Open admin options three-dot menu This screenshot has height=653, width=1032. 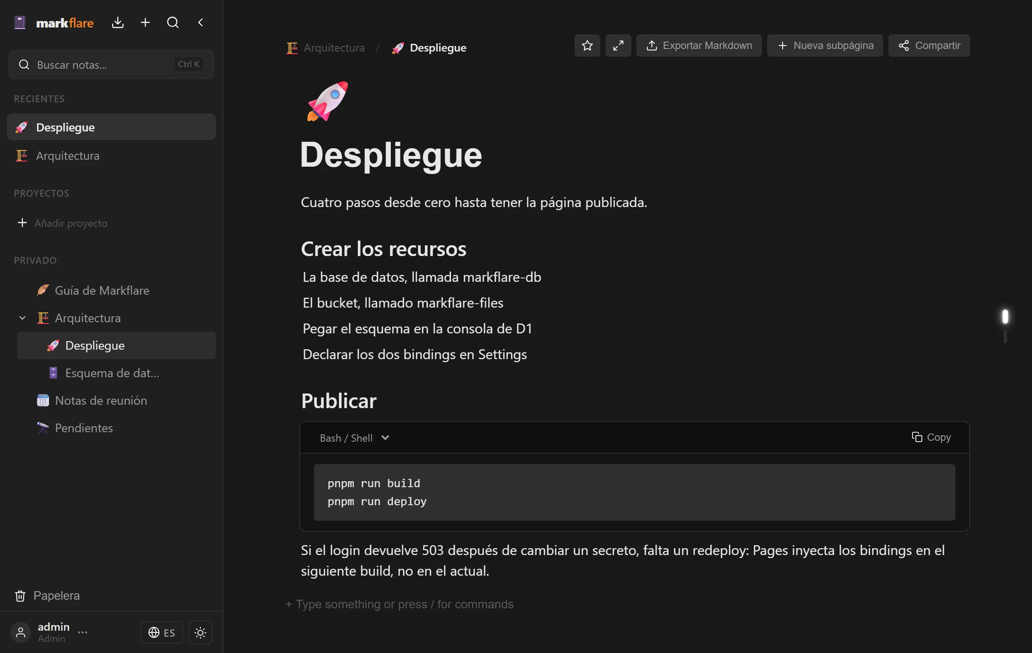[83, 632]
